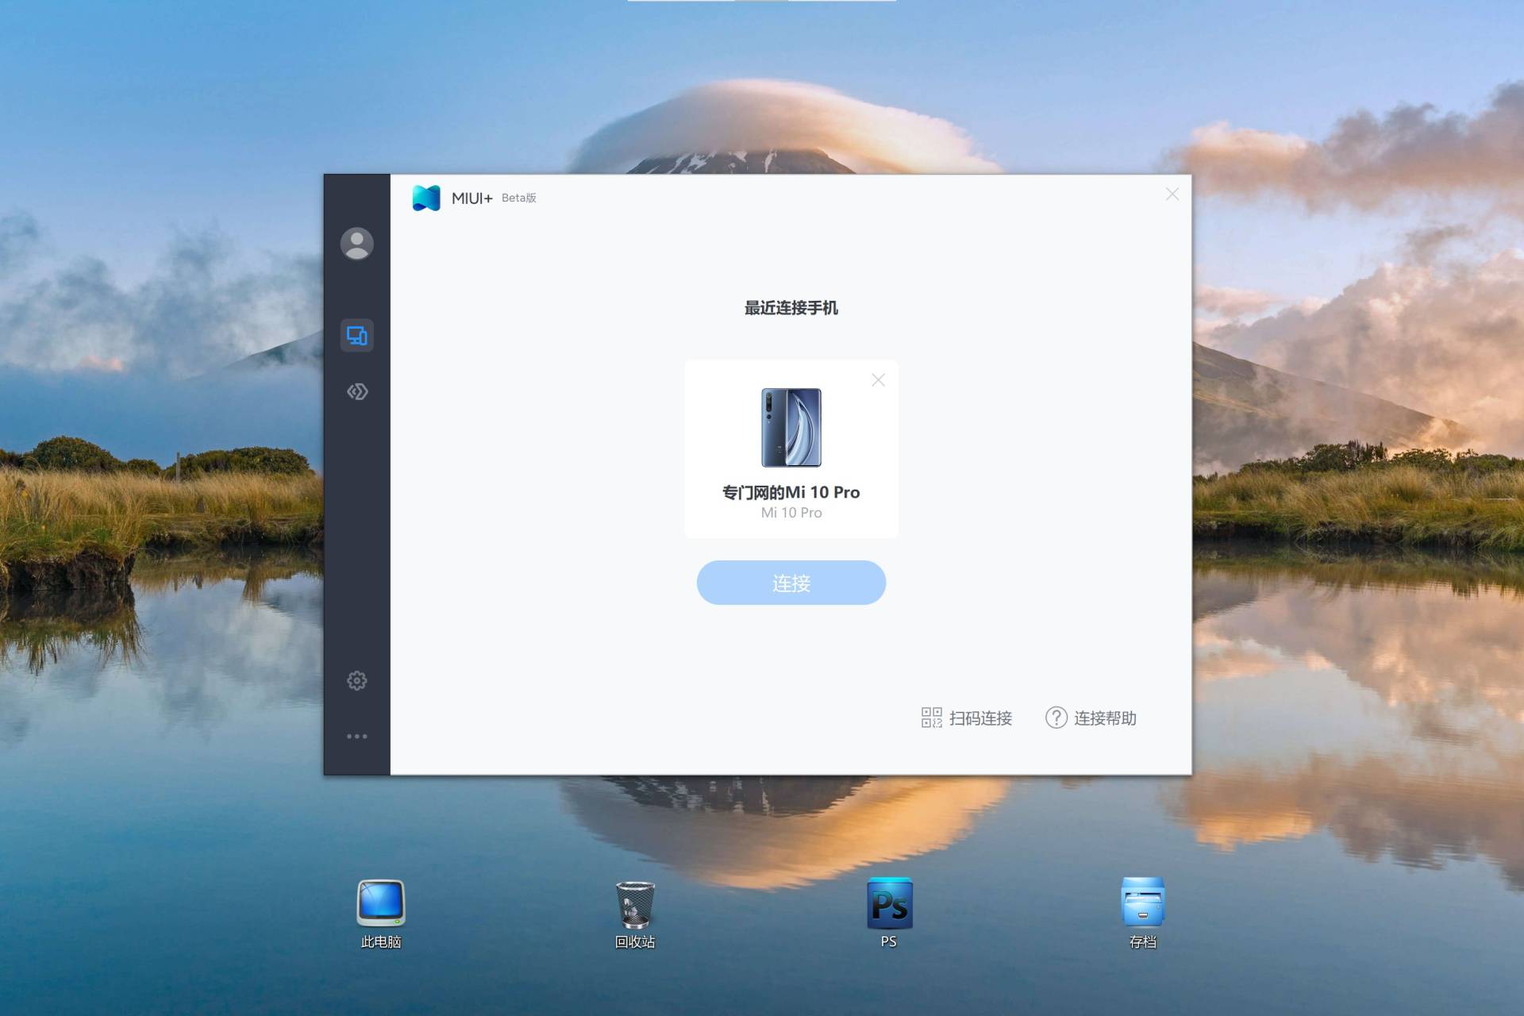Image resolution: width=1524 pixels, height=1016 pixels.
Task: Click the 专门网的Mi 10 Pro device name
Action: tap(791, 492)
